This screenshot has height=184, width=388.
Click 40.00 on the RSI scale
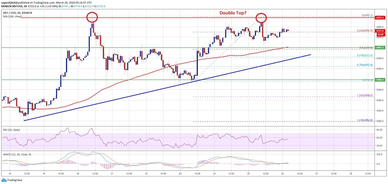380,146
